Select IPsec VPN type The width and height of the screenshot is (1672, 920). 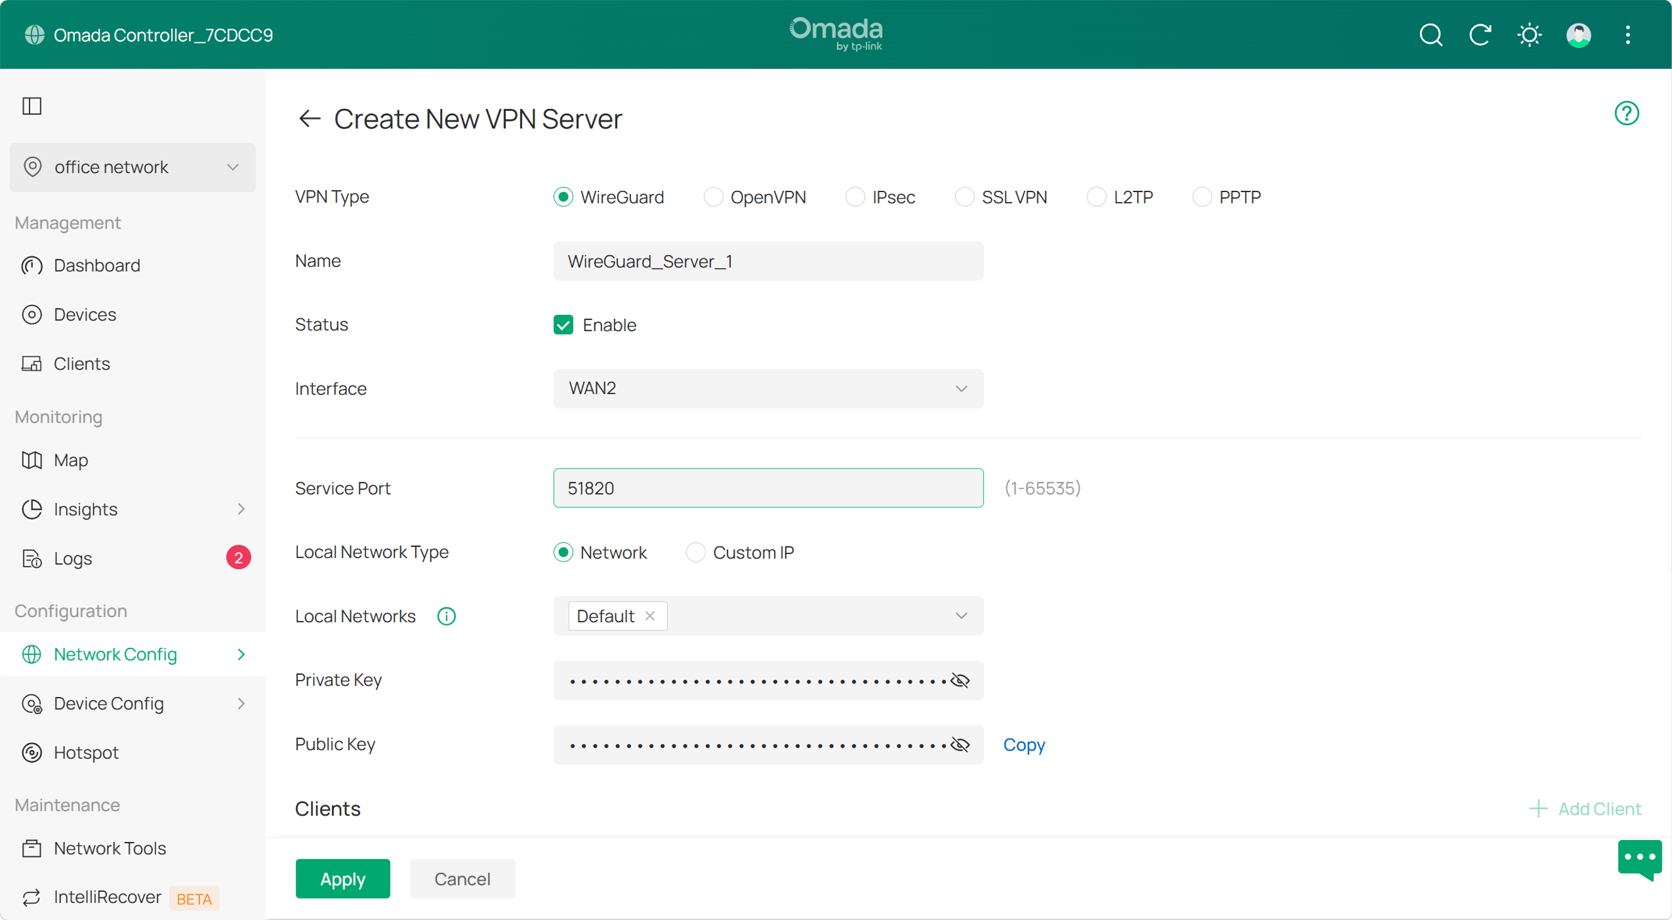click(880, 197)
